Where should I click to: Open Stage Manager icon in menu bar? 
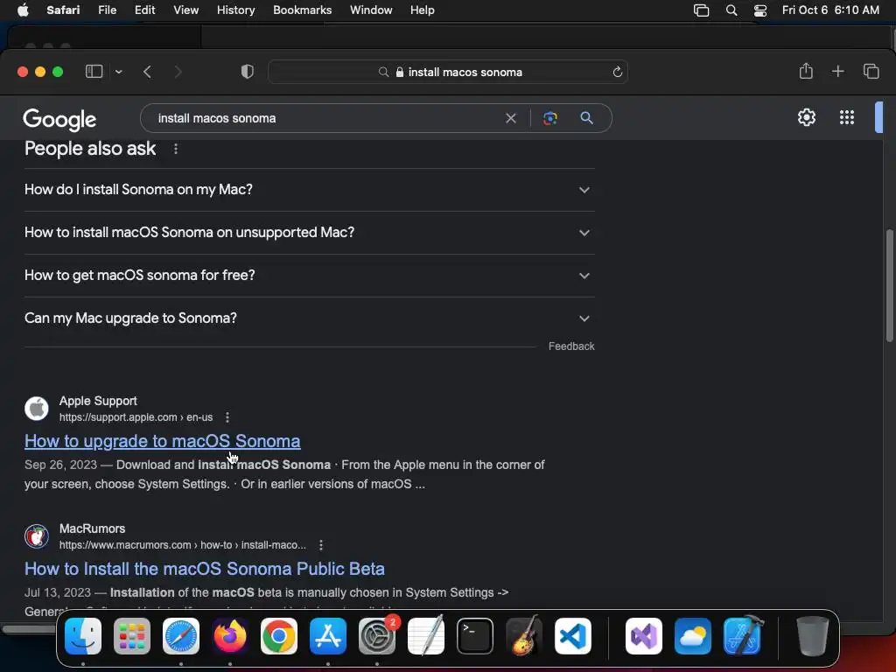(x=701, y=10)
